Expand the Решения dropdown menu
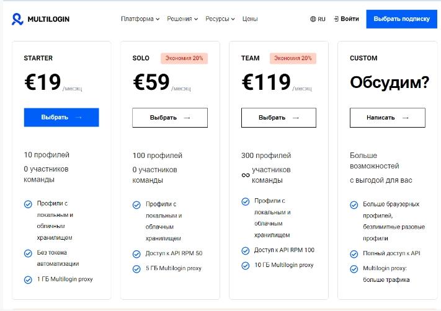The width and height of the screenshot is (441, 311). [182, 19]
